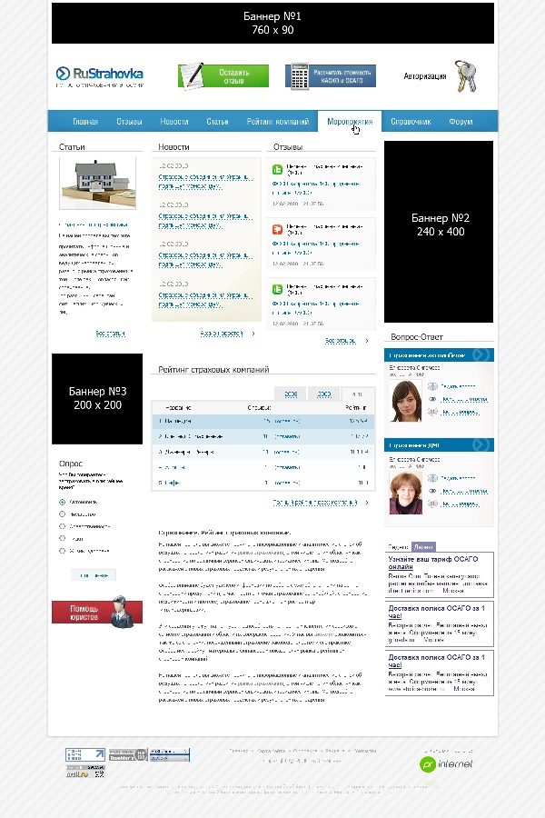Click the top icon beside the ДМС consultant

pos(432,478)
